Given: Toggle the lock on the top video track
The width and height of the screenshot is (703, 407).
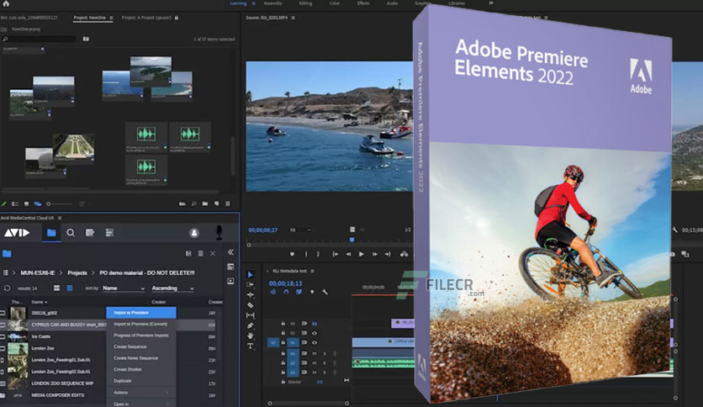Looking at the screenshot, I should [x=283, y=323].
